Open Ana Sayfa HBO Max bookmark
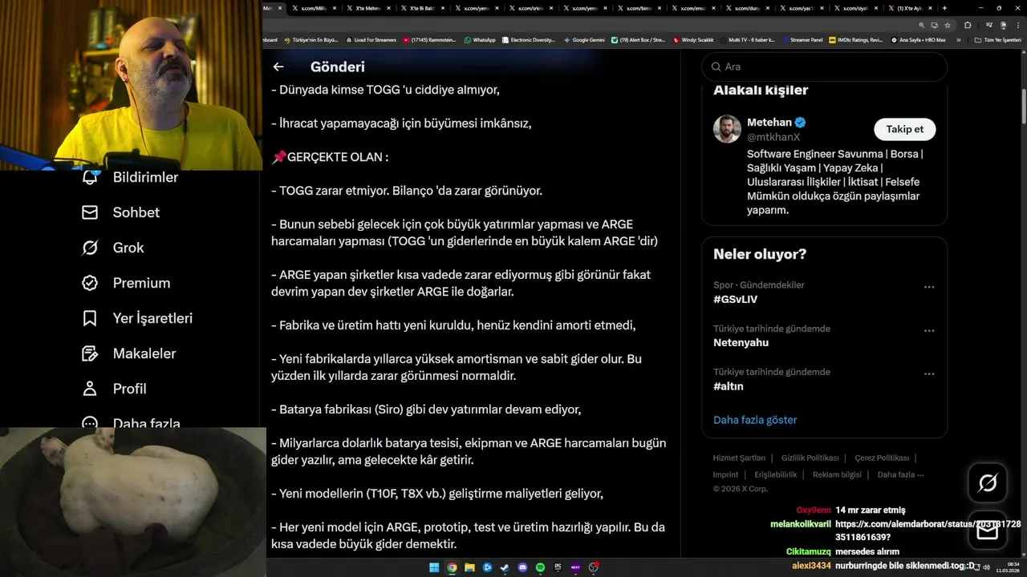Viewport: 1027px width, 577px height. point(918,39)
